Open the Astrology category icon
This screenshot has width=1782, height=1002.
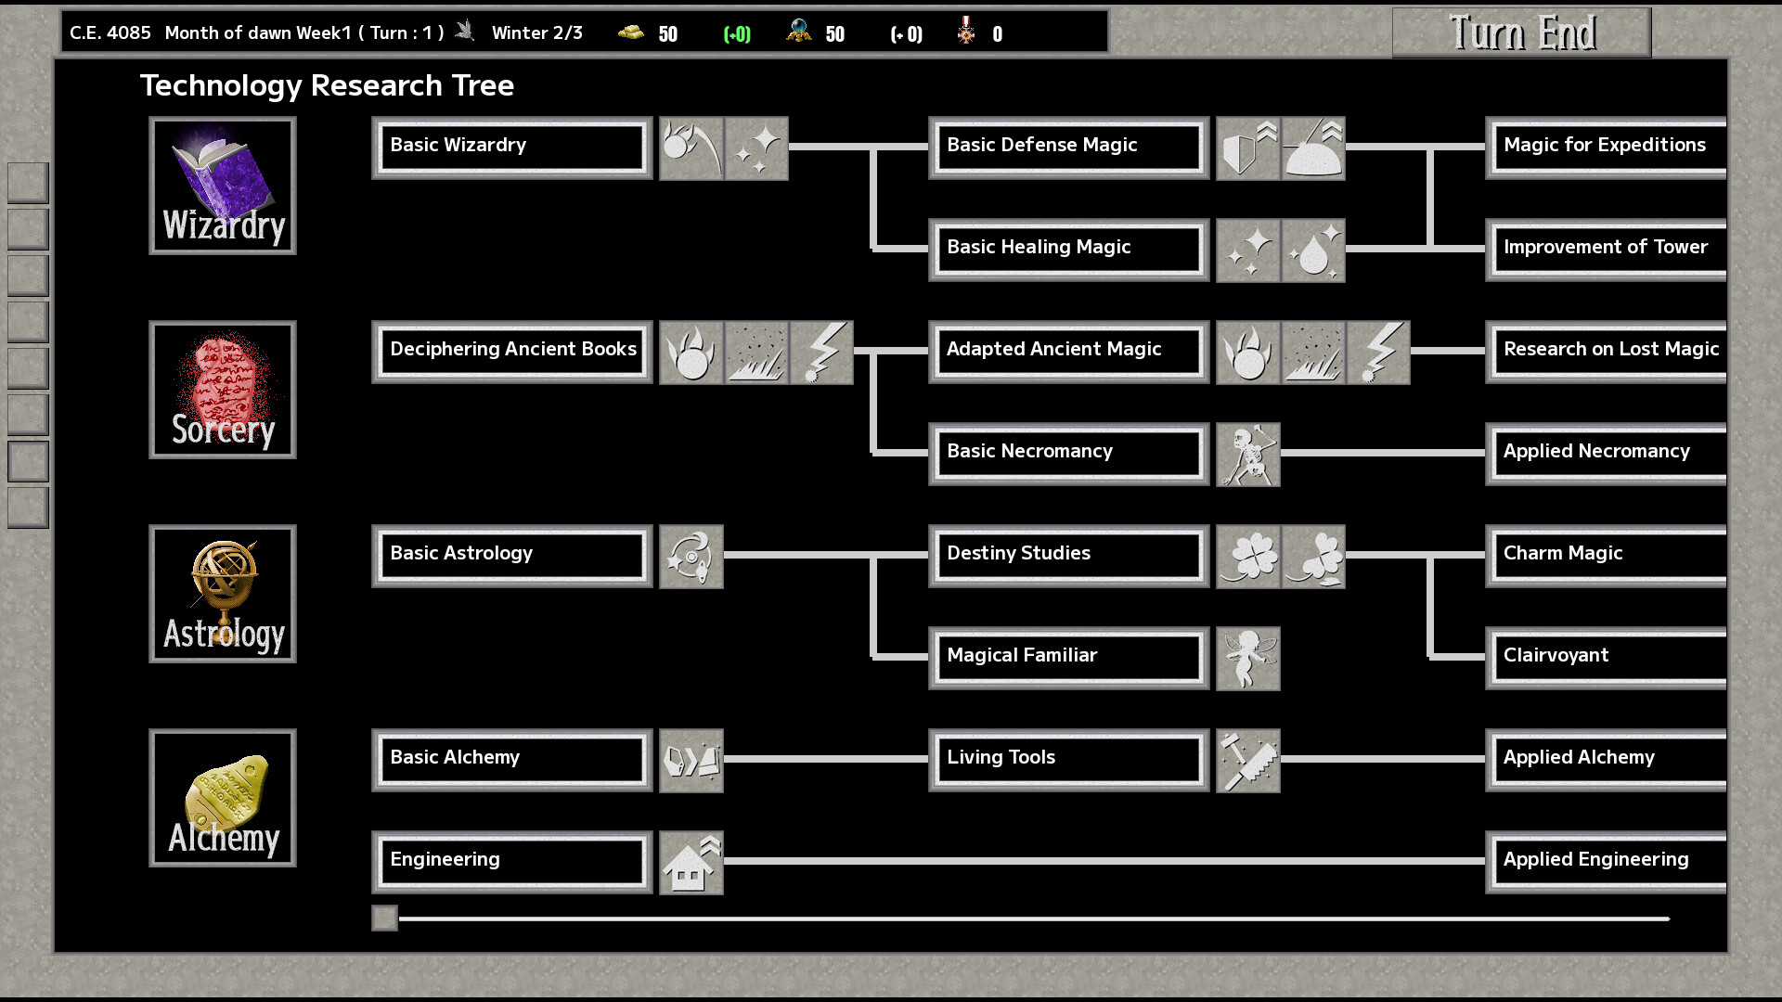(x=223, y=594)
